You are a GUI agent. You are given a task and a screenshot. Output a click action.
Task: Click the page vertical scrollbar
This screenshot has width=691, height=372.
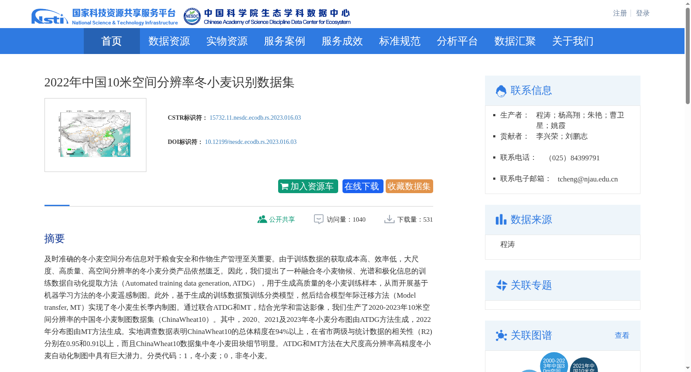click(x=688, y=56)
